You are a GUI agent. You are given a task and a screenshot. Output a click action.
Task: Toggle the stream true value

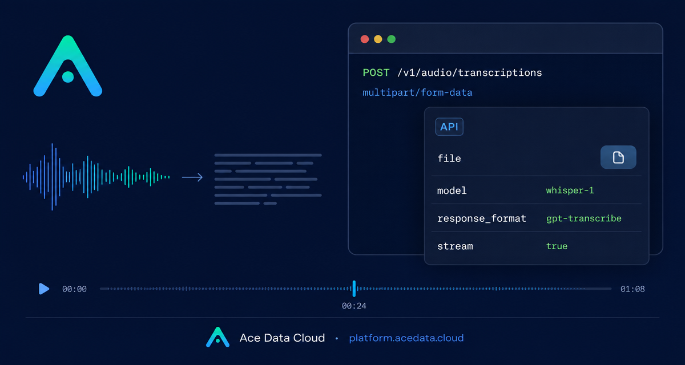coord(557,246)
